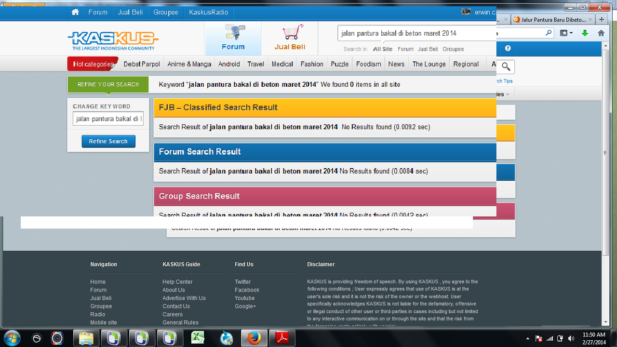Open Excel from the taskbar

pos(199,338)
